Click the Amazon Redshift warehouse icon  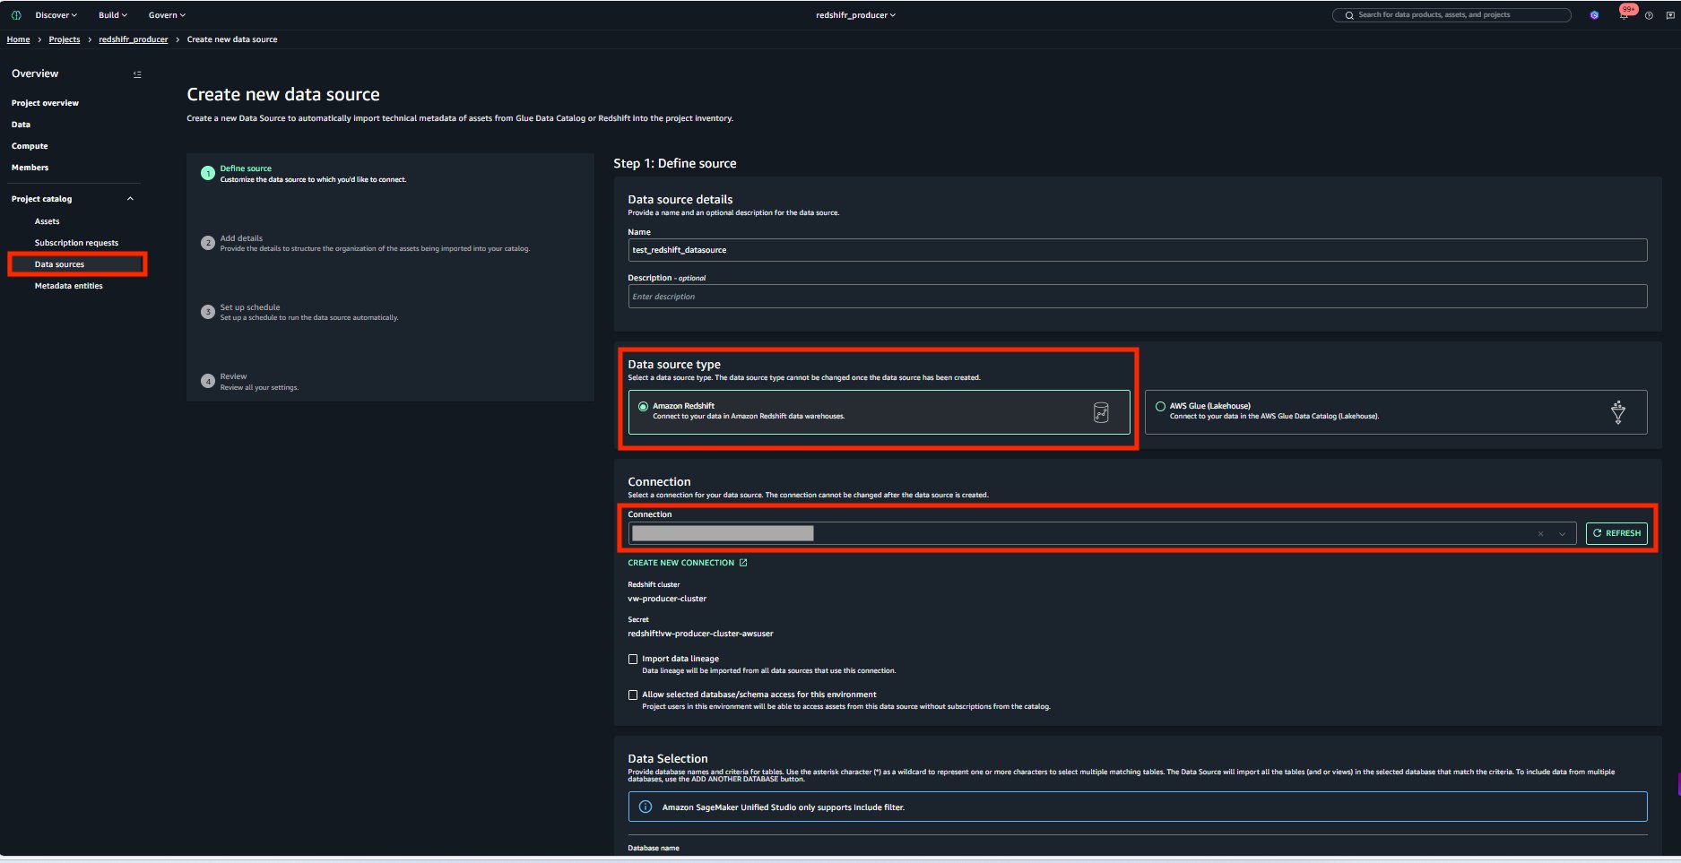pyautogui.click(x=1101, y=412)
